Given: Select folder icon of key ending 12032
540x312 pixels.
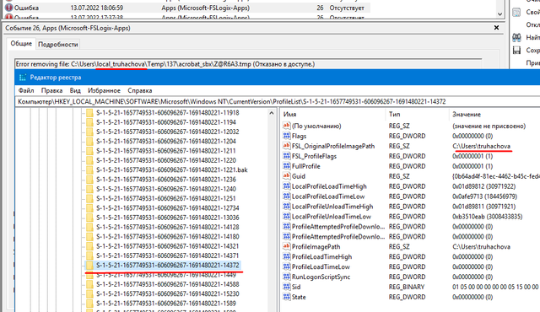Looking at the screenshot, I should click(x=89, y=132).
